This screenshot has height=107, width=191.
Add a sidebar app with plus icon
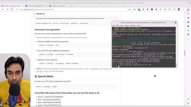click(x=188, y=39)
